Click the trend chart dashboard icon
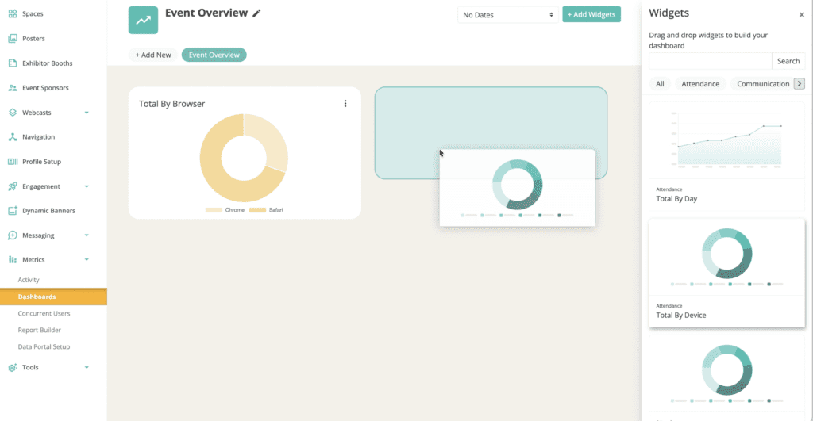The width and height of the screenshot is (813, 421). tap(143, 20)
